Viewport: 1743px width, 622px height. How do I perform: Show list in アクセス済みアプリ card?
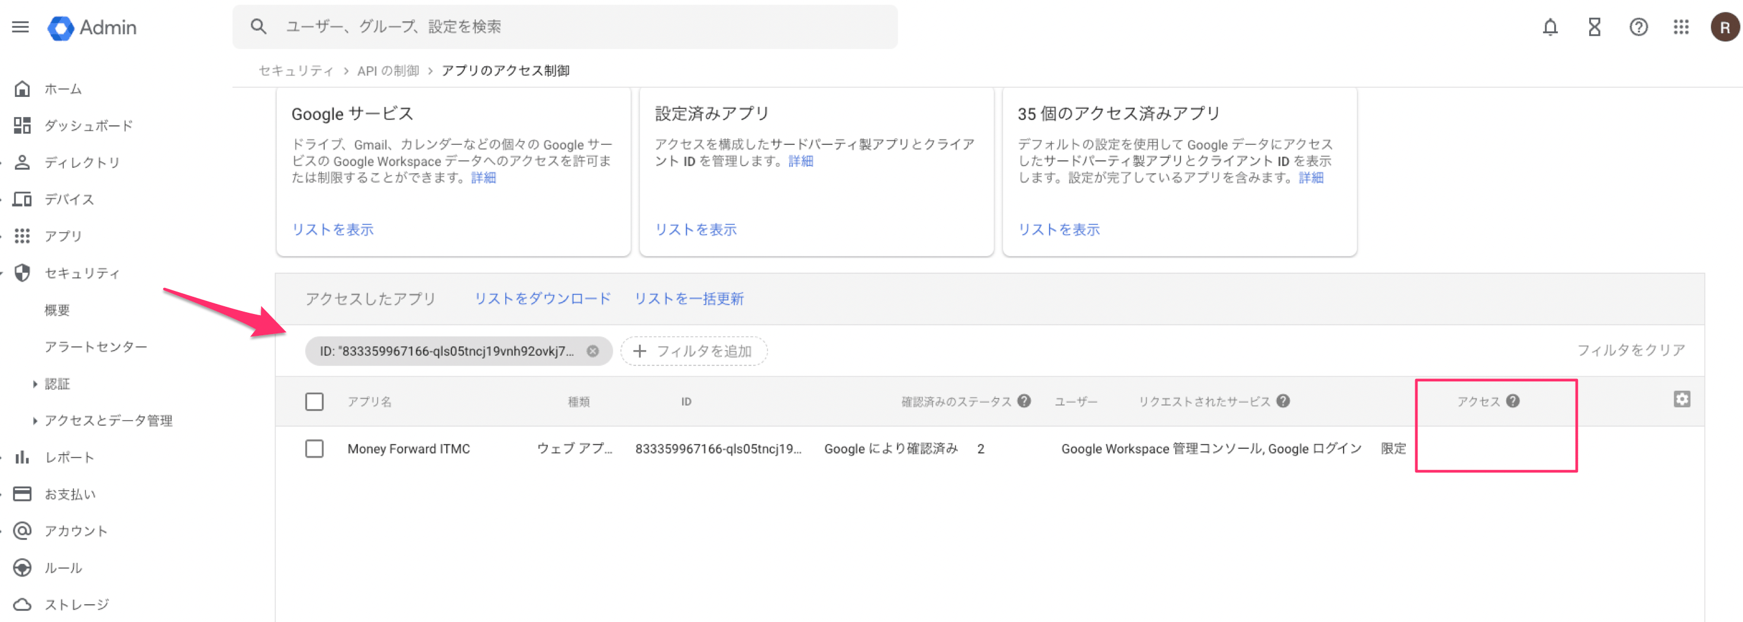(1059, 229)
